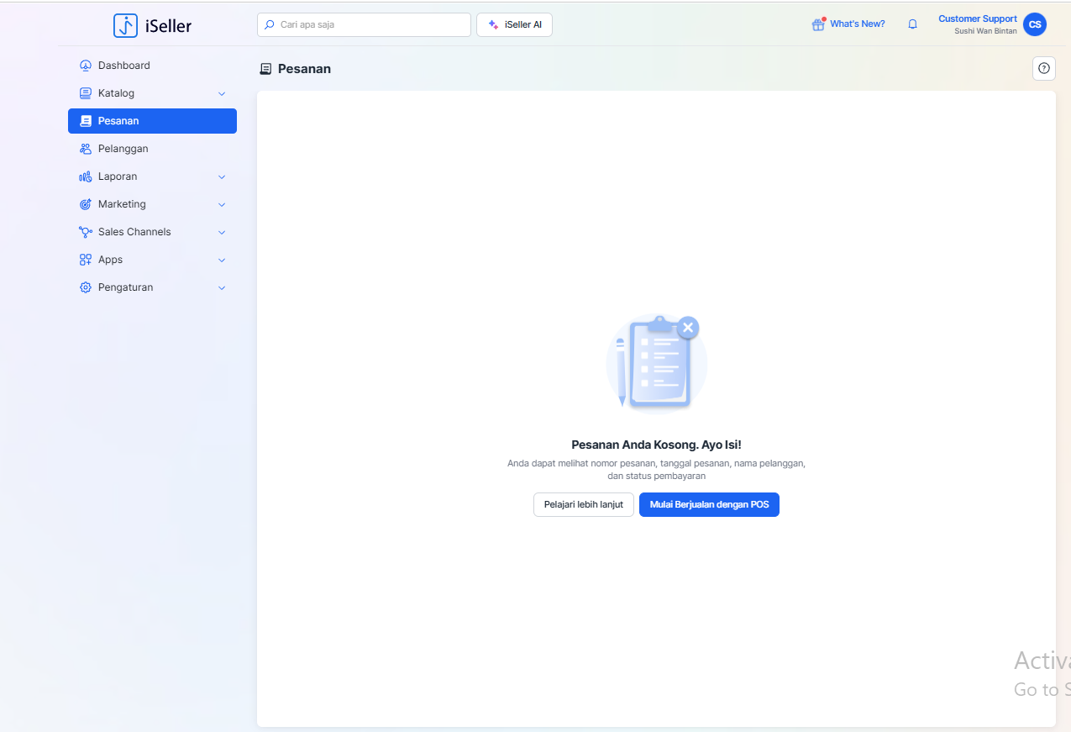This screenshot has width=1071, height=732.
Task: Expand the Sales Channels chevron
Action: pyautogui.click(x=222, y=232)
